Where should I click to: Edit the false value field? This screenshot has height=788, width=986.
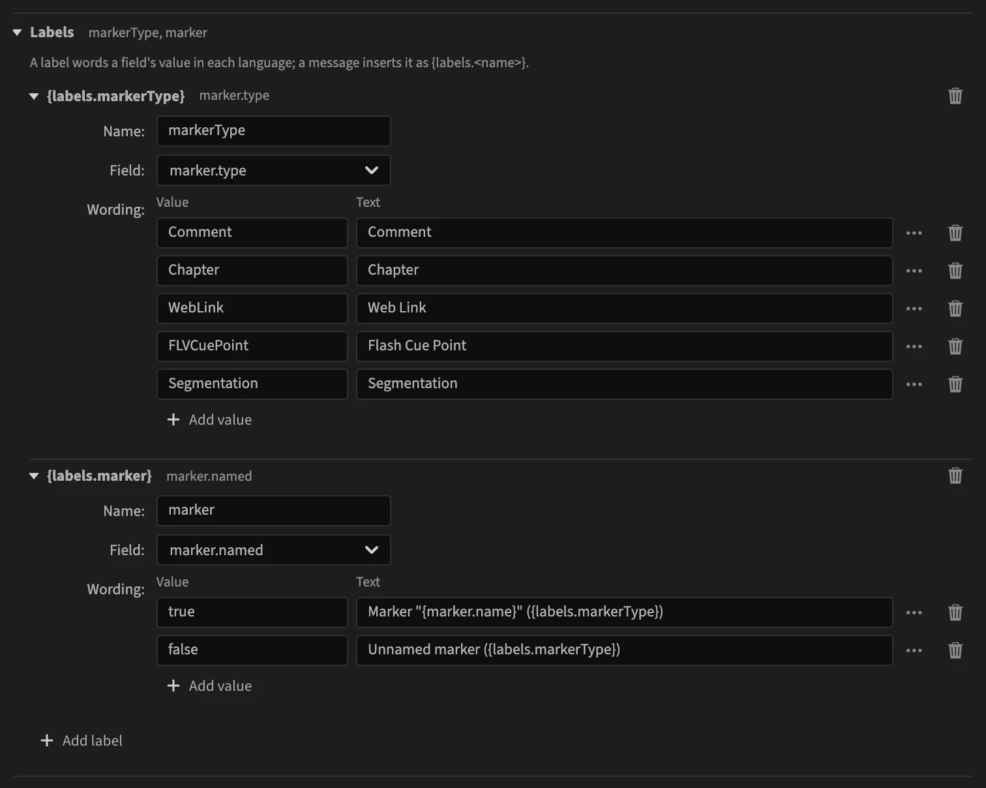(x=252, y=650)
